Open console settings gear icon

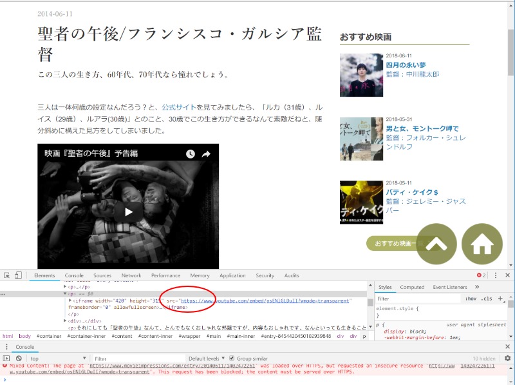(x=507, y=359)
